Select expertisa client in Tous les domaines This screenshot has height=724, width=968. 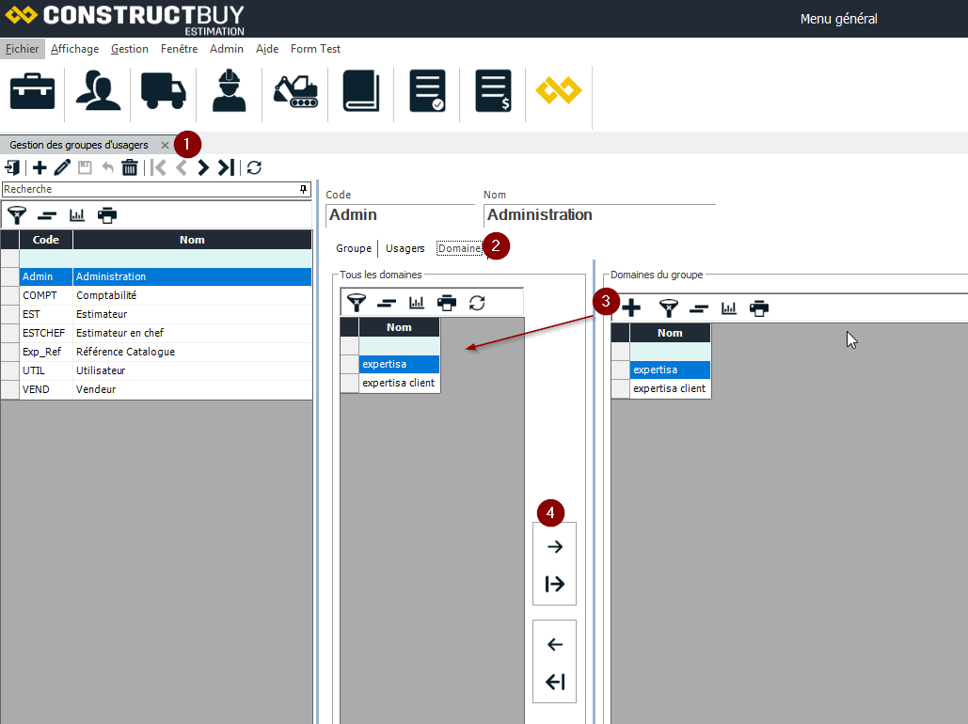coord(398,383)
